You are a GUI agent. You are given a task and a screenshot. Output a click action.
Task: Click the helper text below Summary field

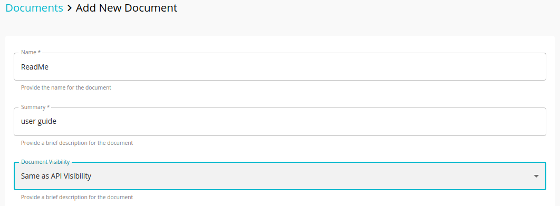tap(77, 143)
